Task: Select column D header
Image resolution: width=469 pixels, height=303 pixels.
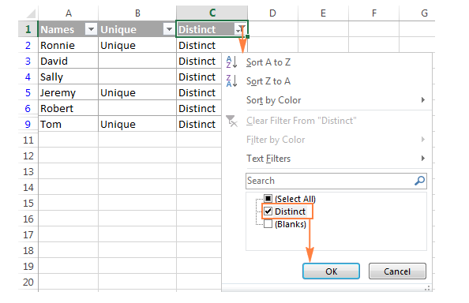Action: pyautogui.click(x=272, y=13)
